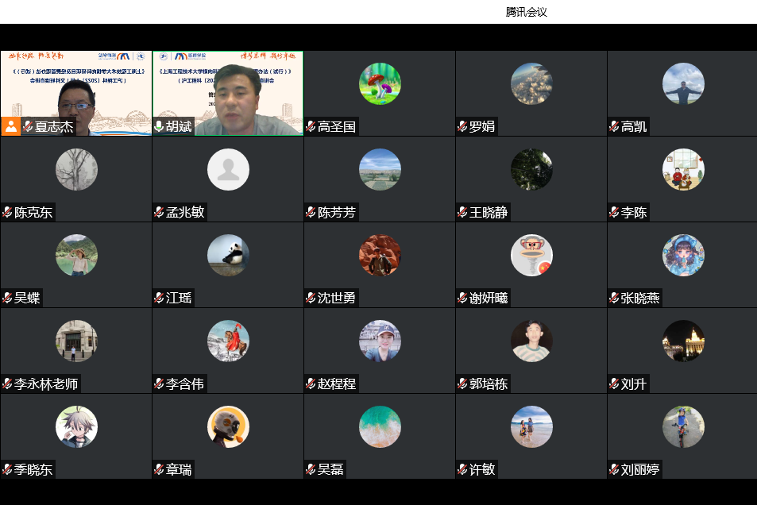Click 孟兆敏's muted microphone icon
Screen dimensions: 757x505
click(x=159, y=213)
